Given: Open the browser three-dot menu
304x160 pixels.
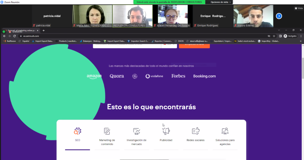Looking at the screenshot, I should click(x=301, y=36).
